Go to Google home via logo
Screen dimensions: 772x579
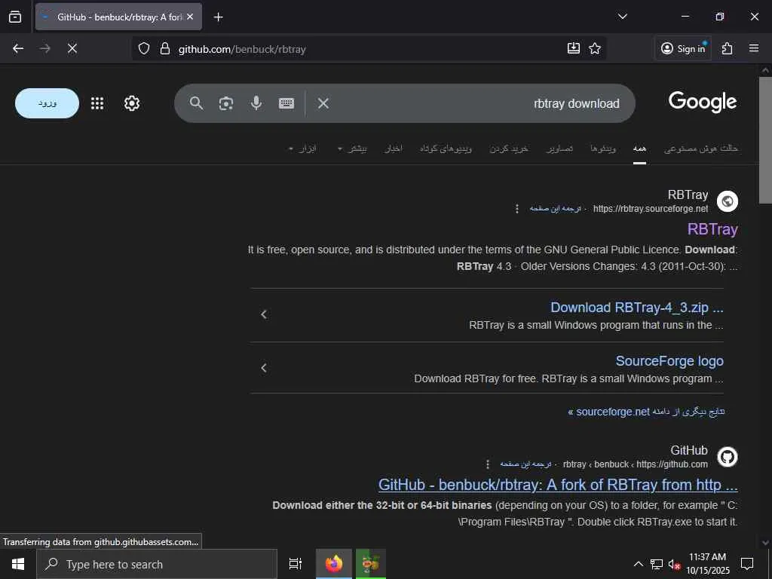pos(703,102)
